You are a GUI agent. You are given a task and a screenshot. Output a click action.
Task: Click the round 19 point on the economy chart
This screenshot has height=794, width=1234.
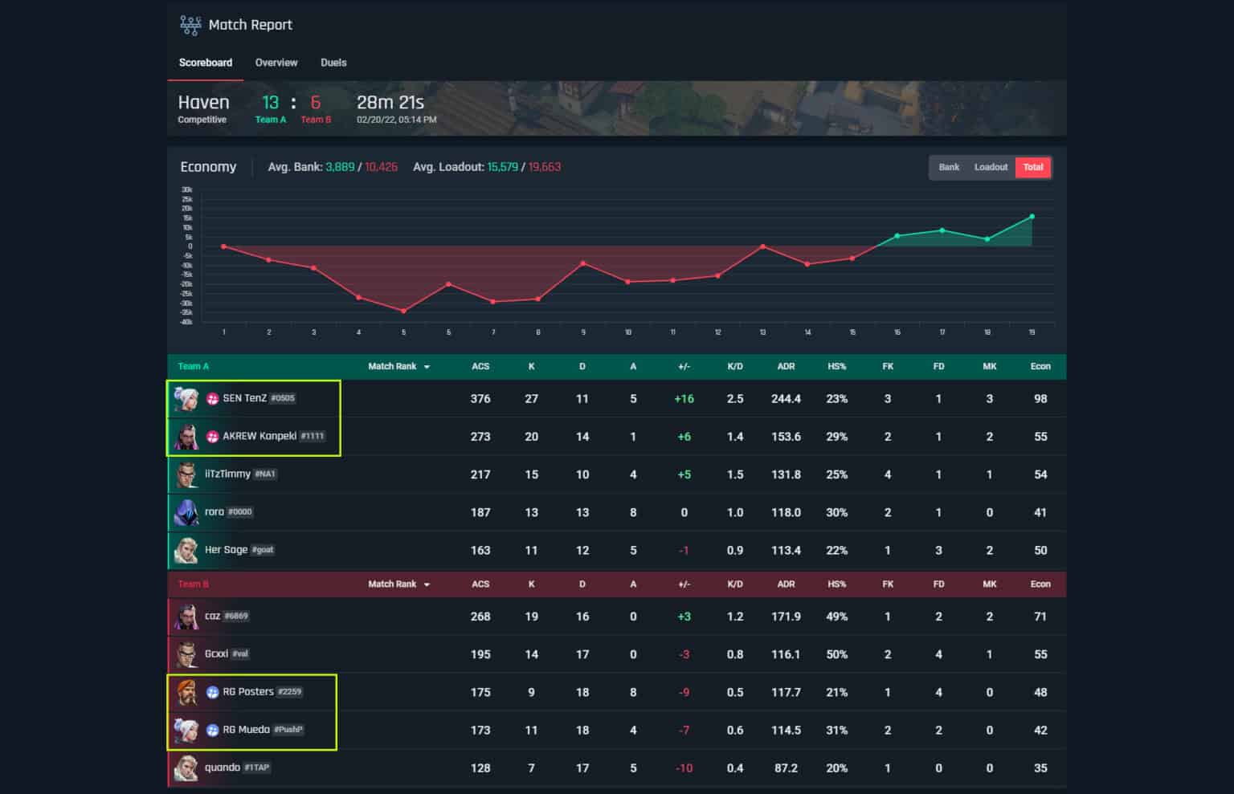click(1032, 216)
